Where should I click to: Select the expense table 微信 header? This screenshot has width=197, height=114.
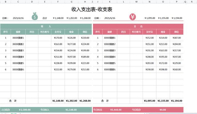[x=177, y=32]
